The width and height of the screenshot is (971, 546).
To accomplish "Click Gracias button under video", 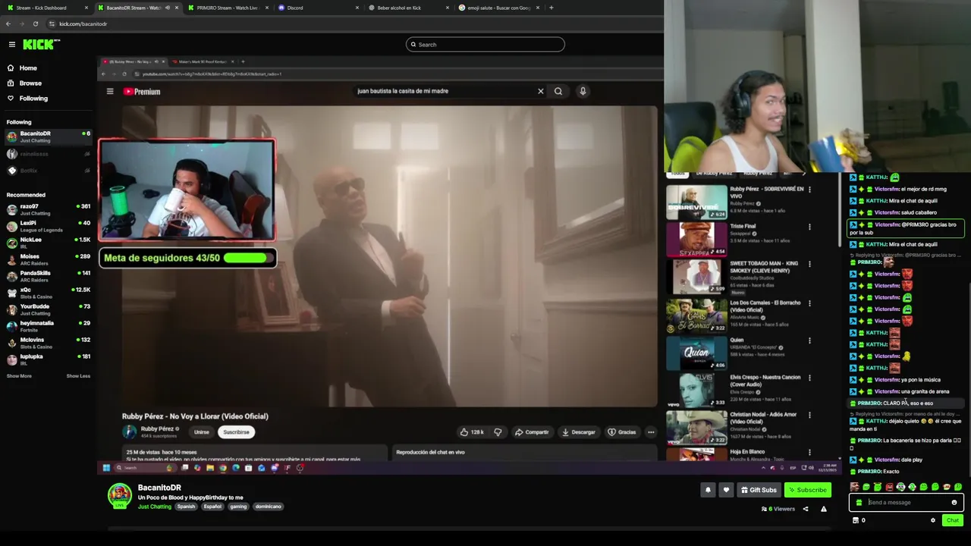I will 622,432.
